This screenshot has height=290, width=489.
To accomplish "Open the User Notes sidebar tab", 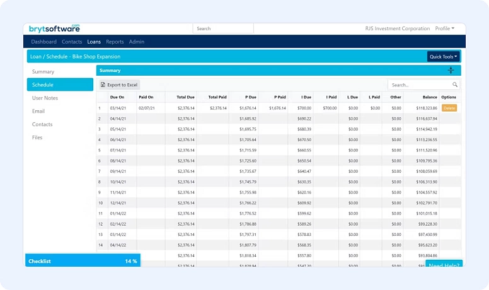I will (60, 98).
